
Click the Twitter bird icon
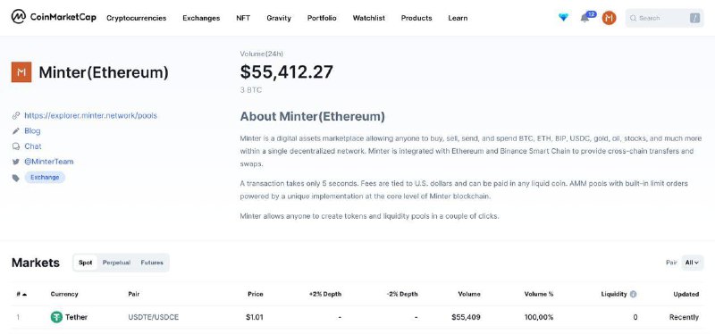pyautogui.click(x=16, y=162)
